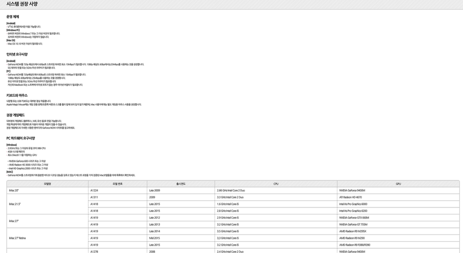This screenshot has width=463, height=253.
Task: Click the 출시연도 column header
Action: tap(181, 184)
